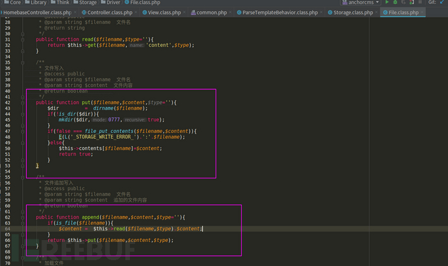
Task: Click the file_put_contents call on line 47
Action: (109, 131)
